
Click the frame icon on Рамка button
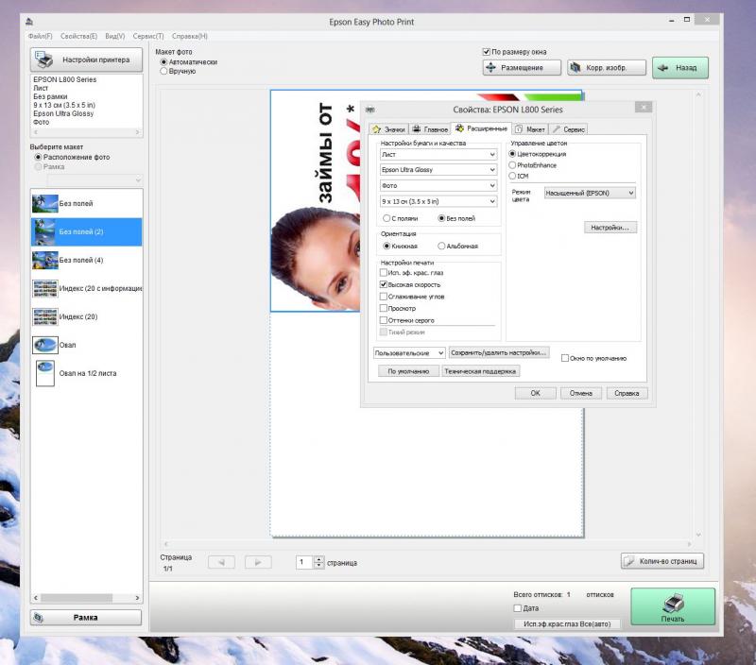coord(39,617)
